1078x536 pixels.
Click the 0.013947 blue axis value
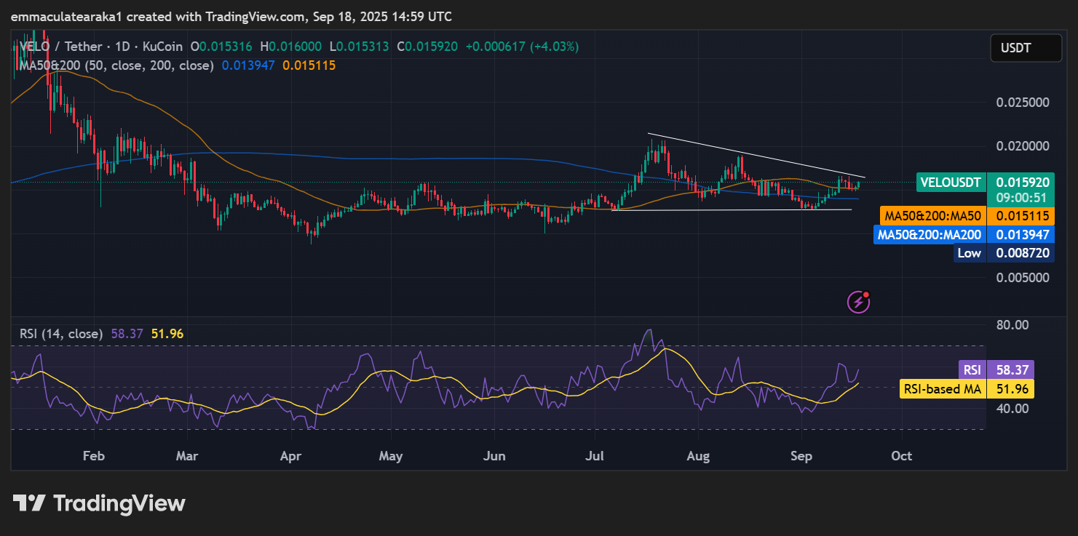click(1022, 235)
